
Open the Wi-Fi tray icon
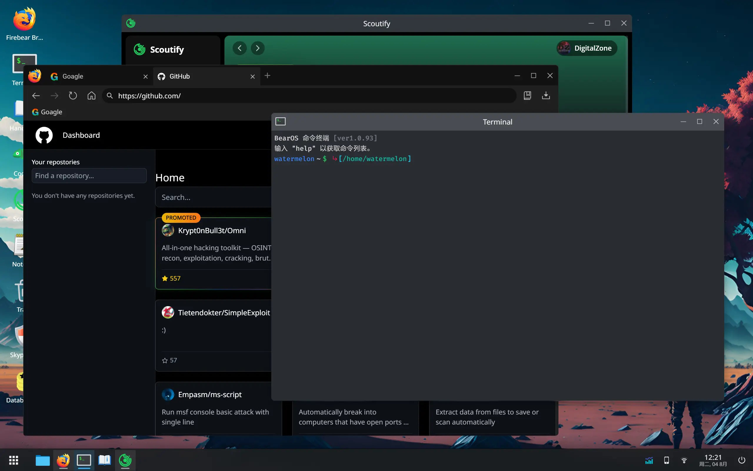[x=684, y=460]
